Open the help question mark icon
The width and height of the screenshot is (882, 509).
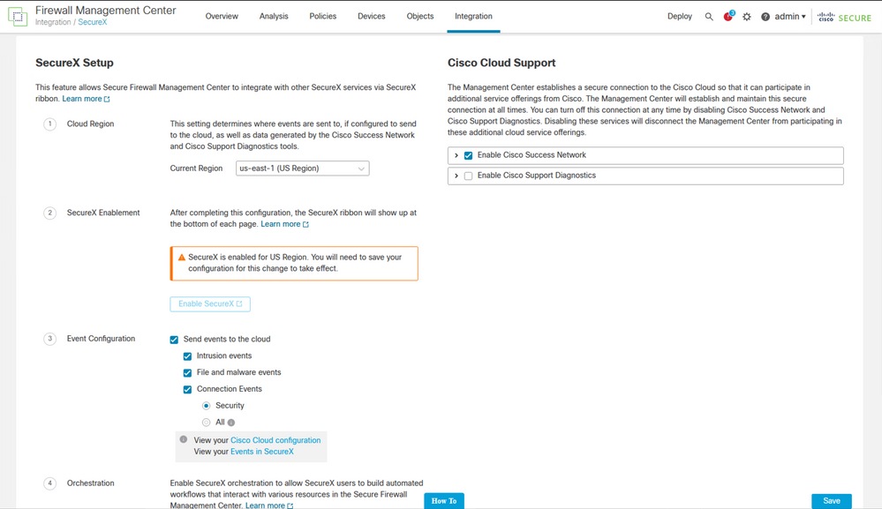point(765,17)
